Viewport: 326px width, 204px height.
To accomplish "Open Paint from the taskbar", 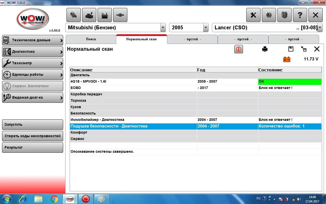I will [x=101, y=199].
